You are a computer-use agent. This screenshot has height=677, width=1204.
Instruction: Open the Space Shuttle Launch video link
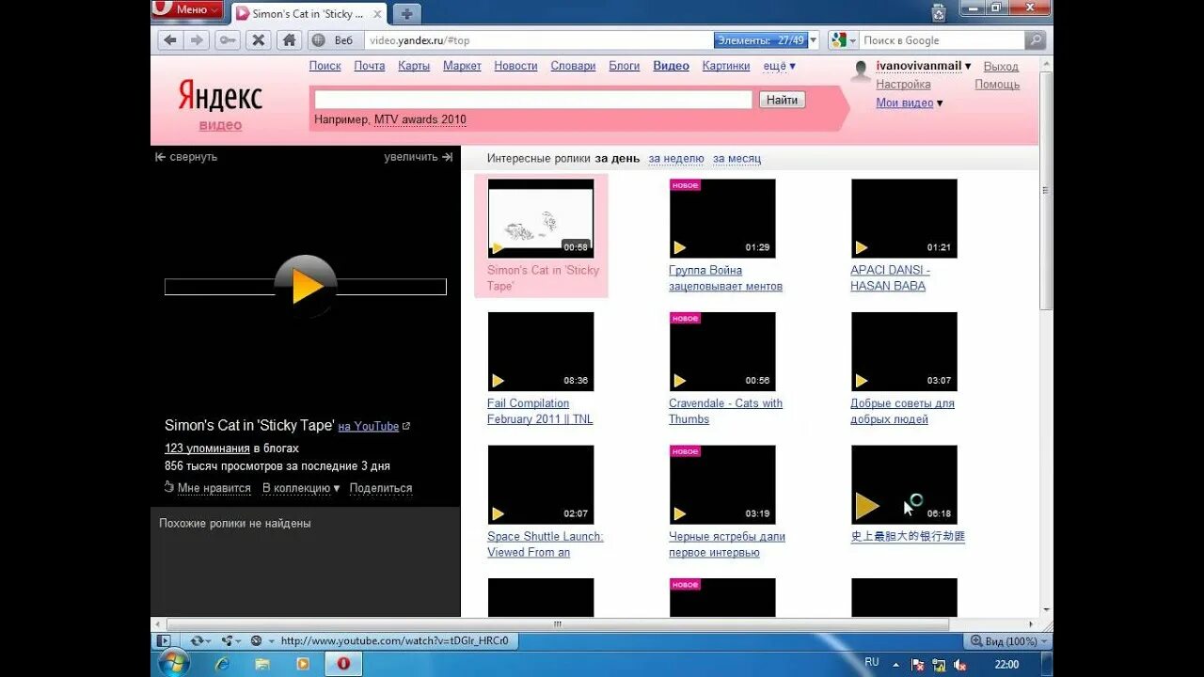pyautogui.click(x=545, y=544)
